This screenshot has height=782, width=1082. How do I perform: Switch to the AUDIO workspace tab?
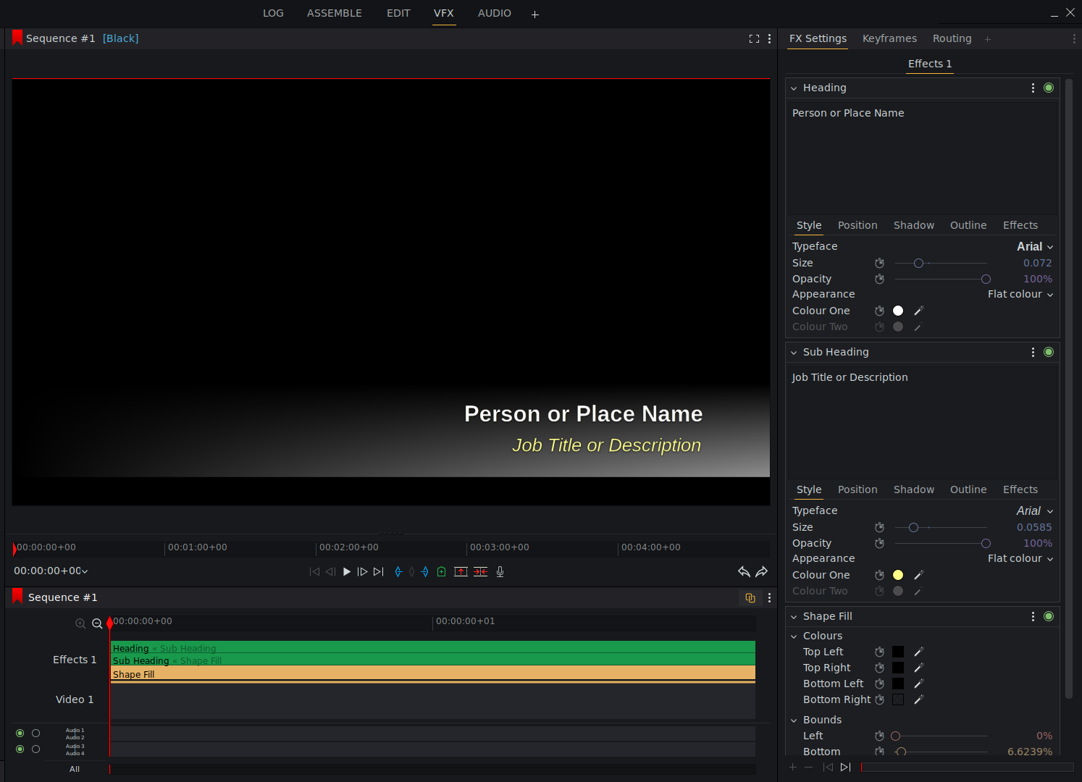[x=495, y=13]
